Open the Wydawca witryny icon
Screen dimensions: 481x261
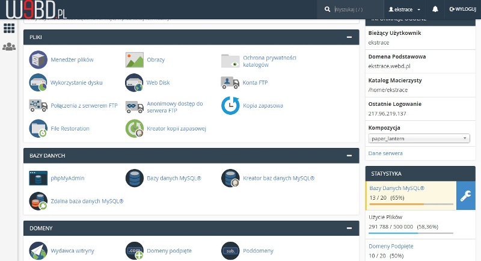[38, 251]
